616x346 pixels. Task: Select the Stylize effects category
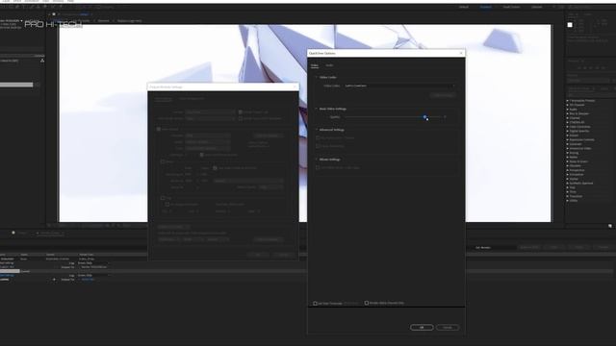(x=574, y=179)
